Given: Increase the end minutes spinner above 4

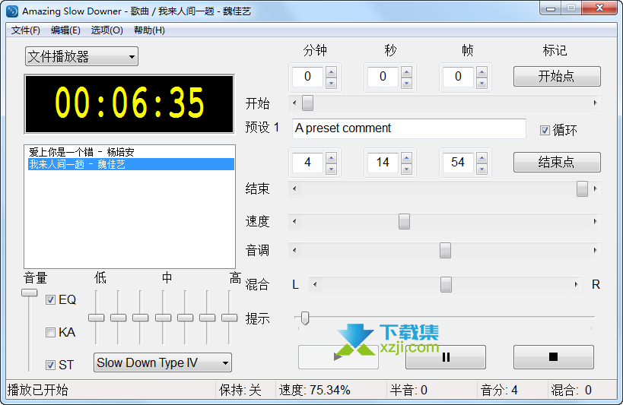Looking at the screenshot, I should [x=331, y=157].
